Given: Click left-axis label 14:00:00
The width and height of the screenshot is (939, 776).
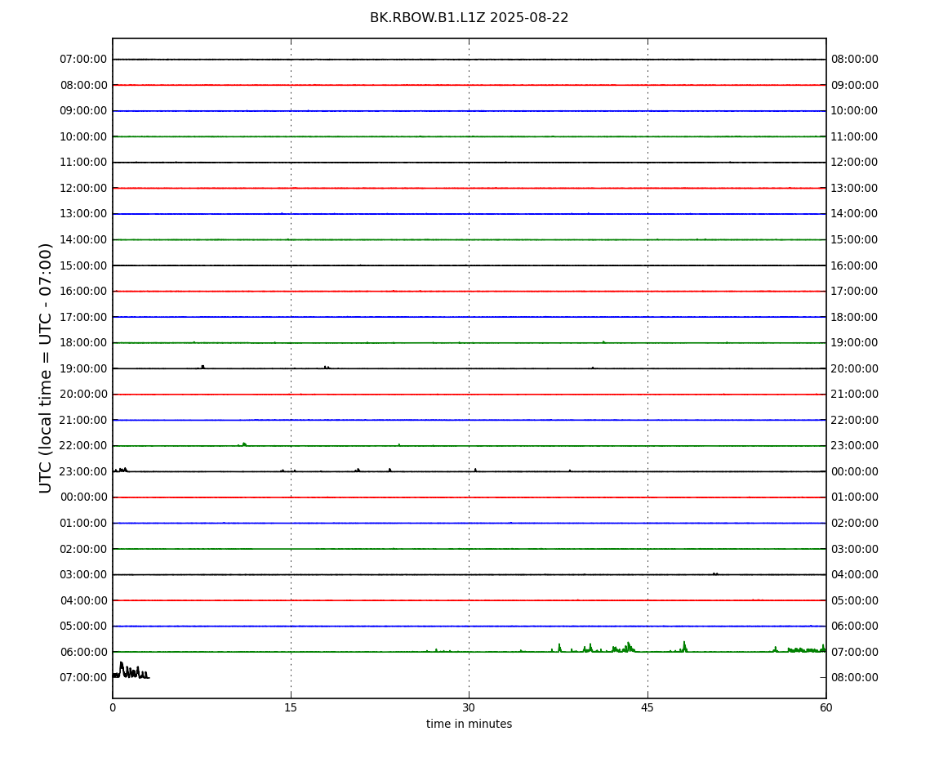Looking at the screenshot, I should click(x=84, y=239).
